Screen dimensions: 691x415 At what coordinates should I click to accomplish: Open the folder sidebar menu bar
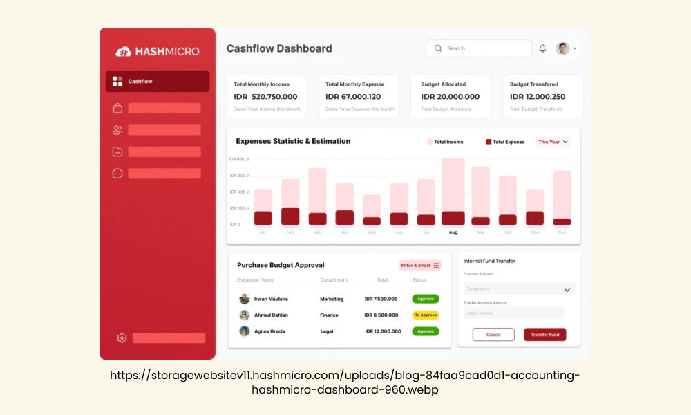(x=164, y=151)
